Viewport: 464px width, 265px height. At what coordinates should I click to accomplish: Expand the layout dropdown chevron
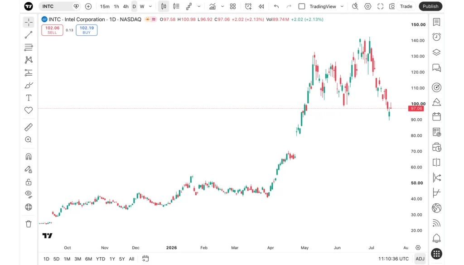(342, 6)
